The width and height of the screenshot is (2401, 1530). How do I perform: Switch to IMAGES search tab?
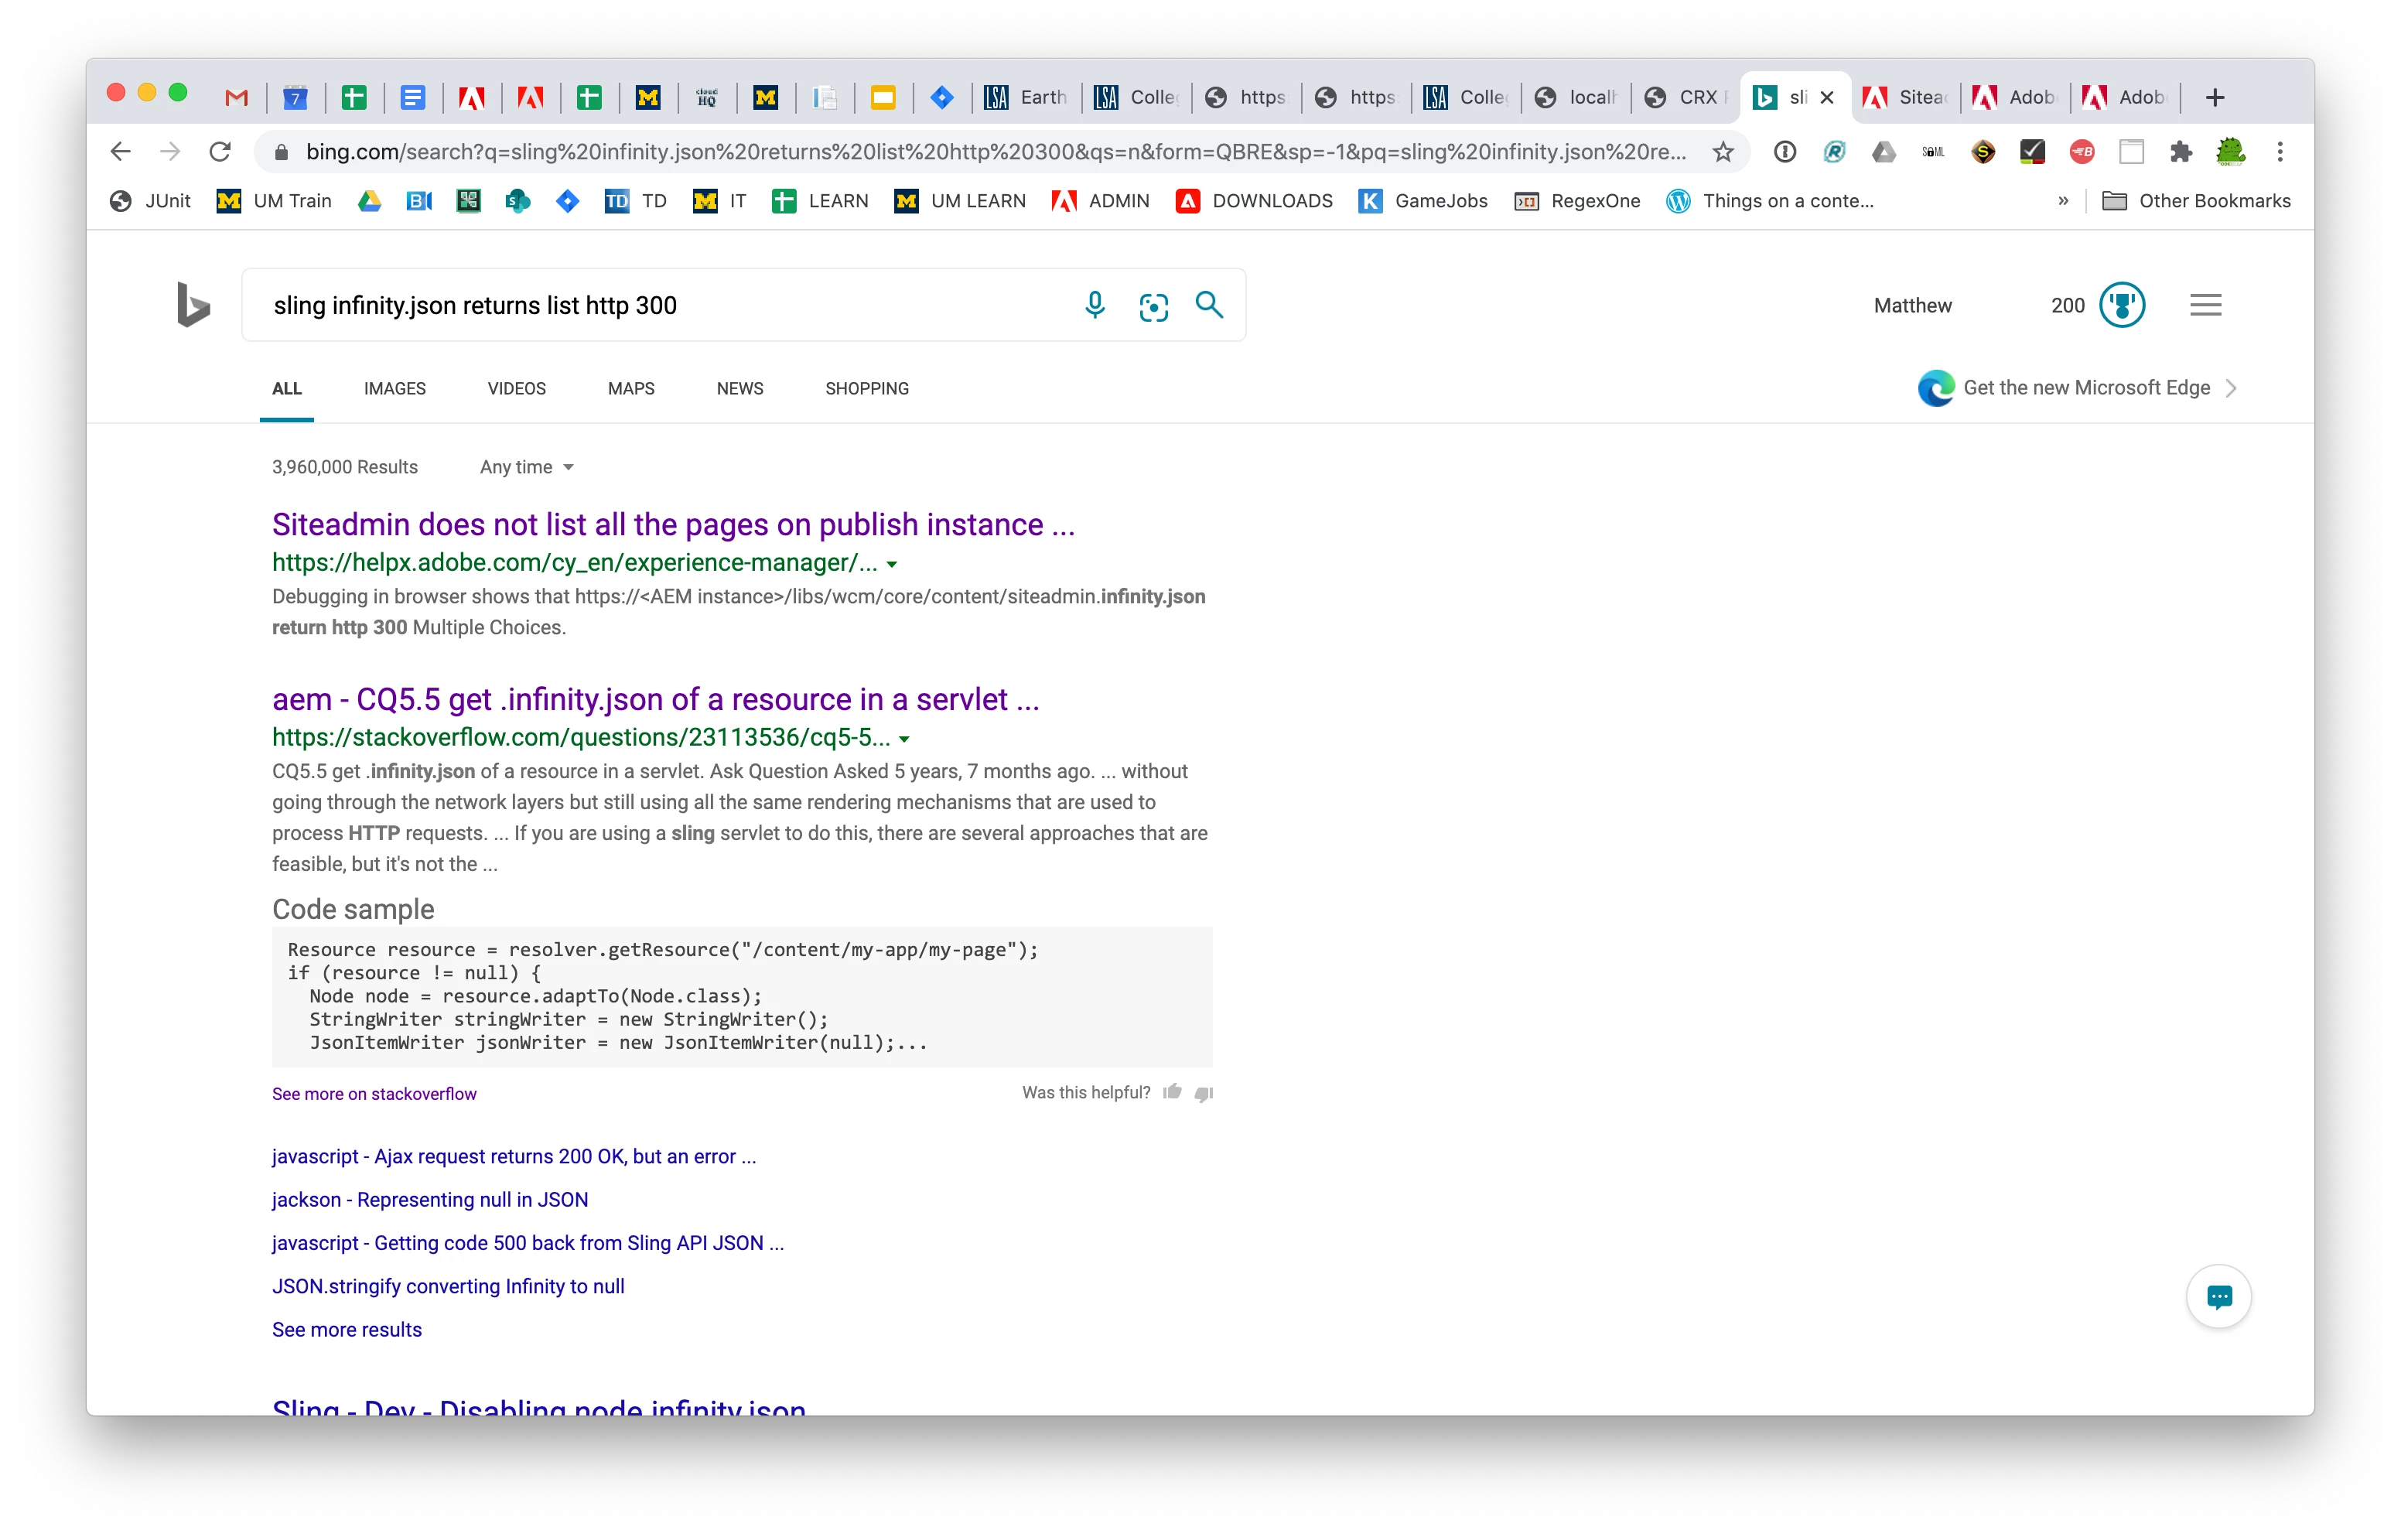[394, 388]
